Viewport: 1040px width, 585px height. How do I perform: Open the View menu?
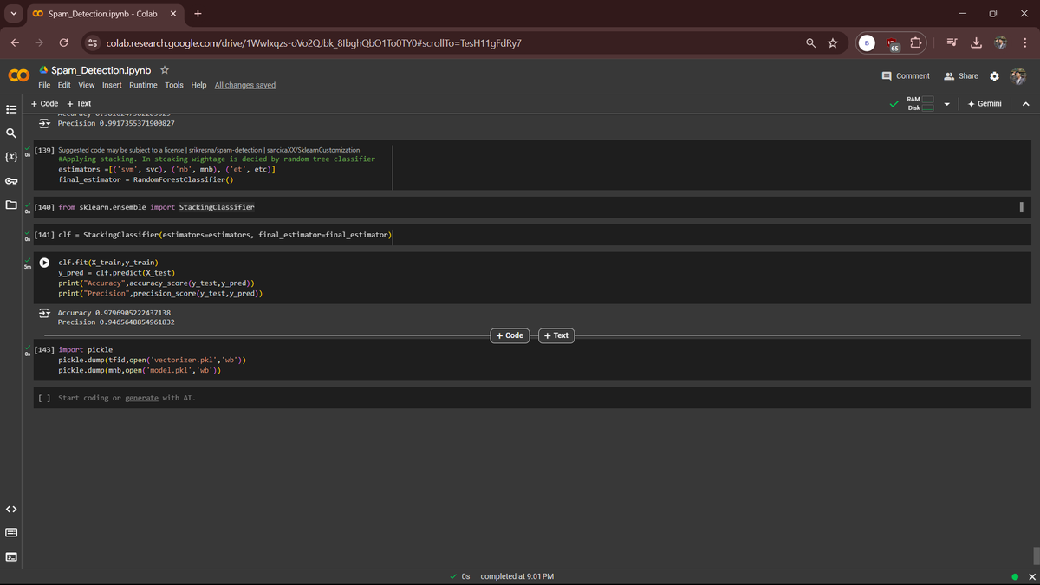(x=87, y=85)
